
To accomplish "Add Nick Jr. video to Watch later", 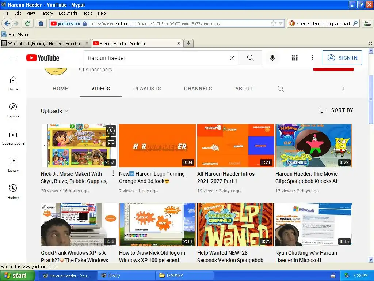I will (111, 131).
